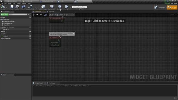This screenshot has width=178, height=100.
Task: Open Class Settings
Action: (43, 7)
